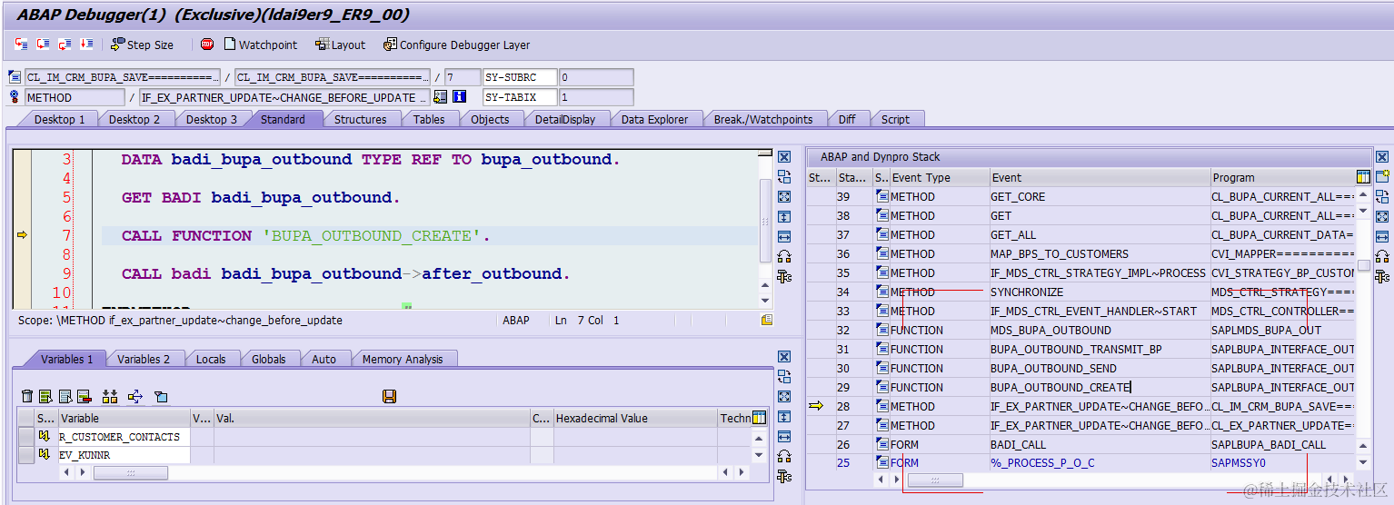Open column settings icon of variables table
Screen dimensions: 1394x505
(x=759, y=418)
